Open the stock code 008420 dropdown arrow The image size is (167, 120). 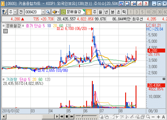click(x=43, y=12)
